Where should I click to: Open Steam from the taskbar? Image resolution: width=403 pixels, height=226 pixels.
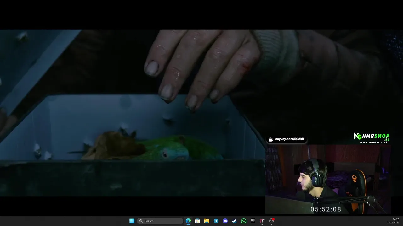coord(234,221)
